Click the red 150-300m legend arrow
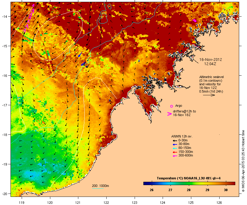The image size is (247, 205). (x=175, y=152)
